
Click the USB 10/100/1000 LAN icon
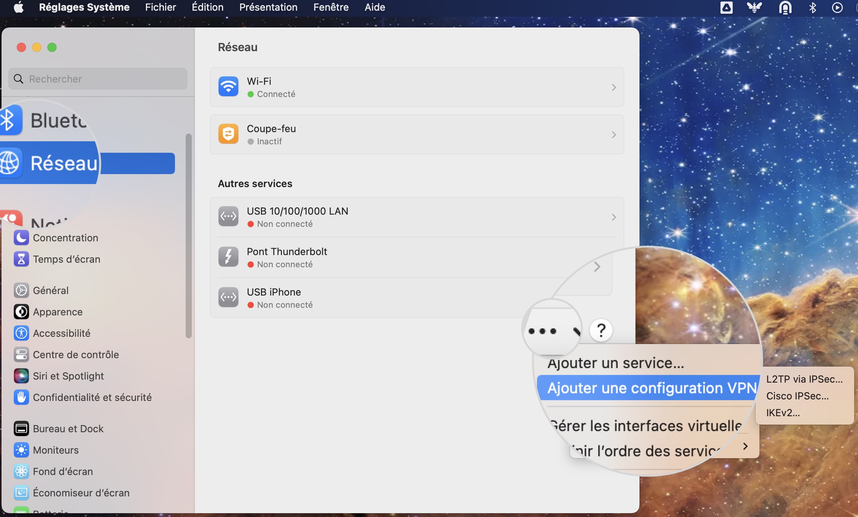click(228, 216)
